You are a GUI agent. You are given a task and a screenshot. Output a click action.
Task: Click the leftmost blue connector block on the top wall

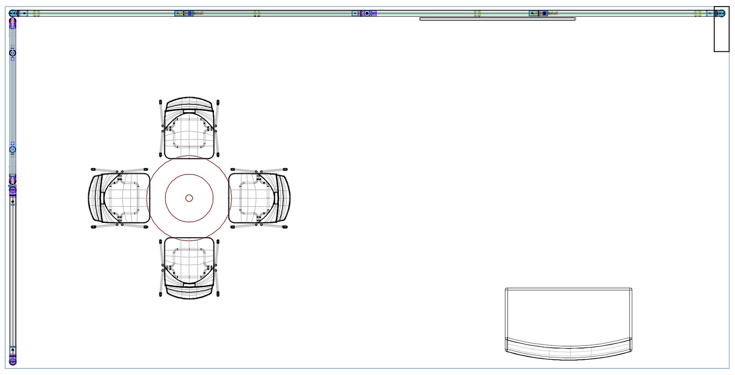[x=180, y=13]
